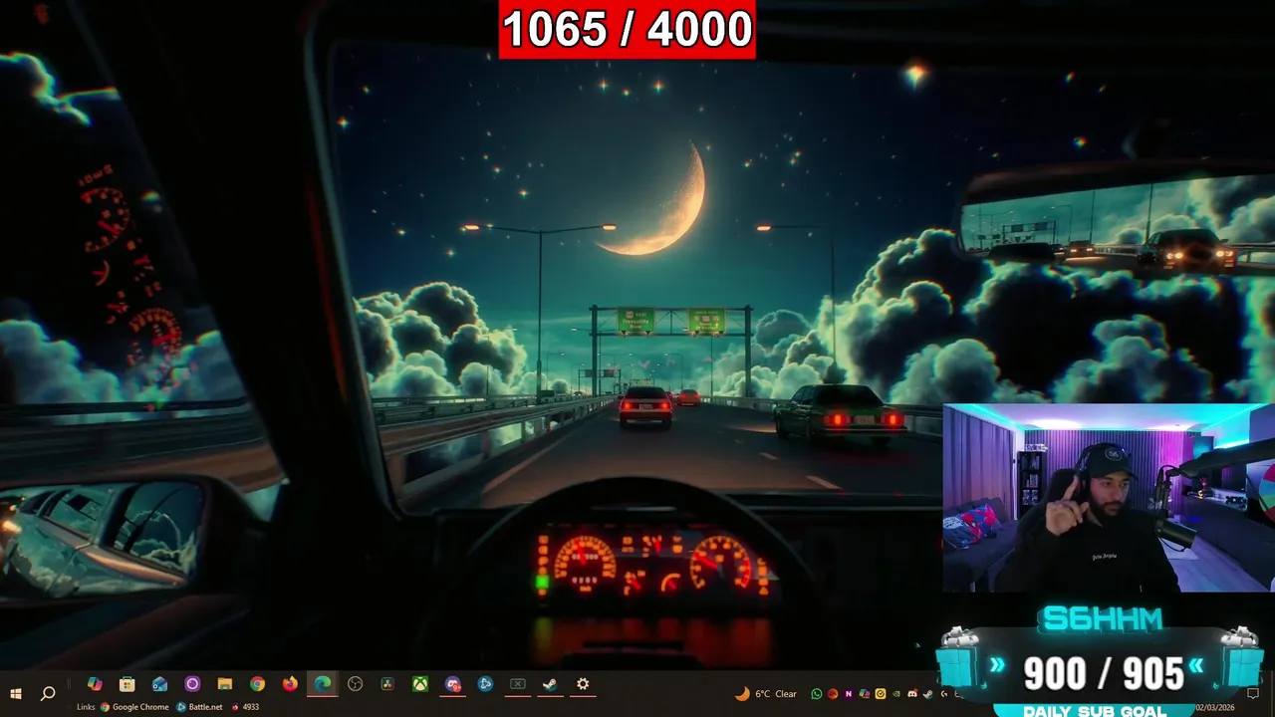Open Battle.net pinned taskbar icon
The width and height of the screenshot is (1275, 717).
tap(485, 684)
